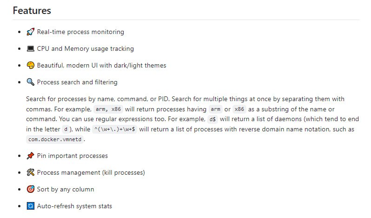The image size is (371, 218).
Task: Click 'Process search and filtering' text
Action: (77, 82)
